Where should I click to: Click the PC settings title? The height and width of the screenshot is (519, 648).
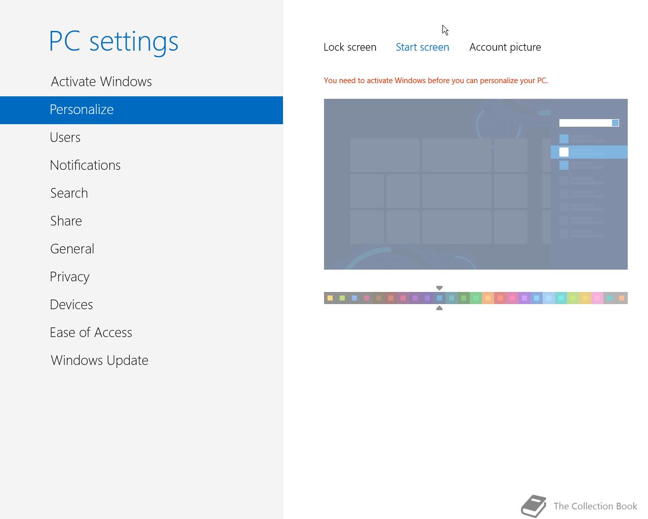coord(114,41)
